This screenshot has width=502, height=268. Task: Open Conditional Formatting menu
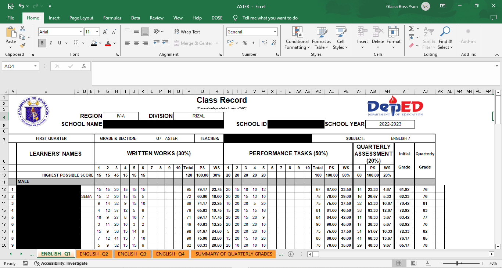pos(297,38)
